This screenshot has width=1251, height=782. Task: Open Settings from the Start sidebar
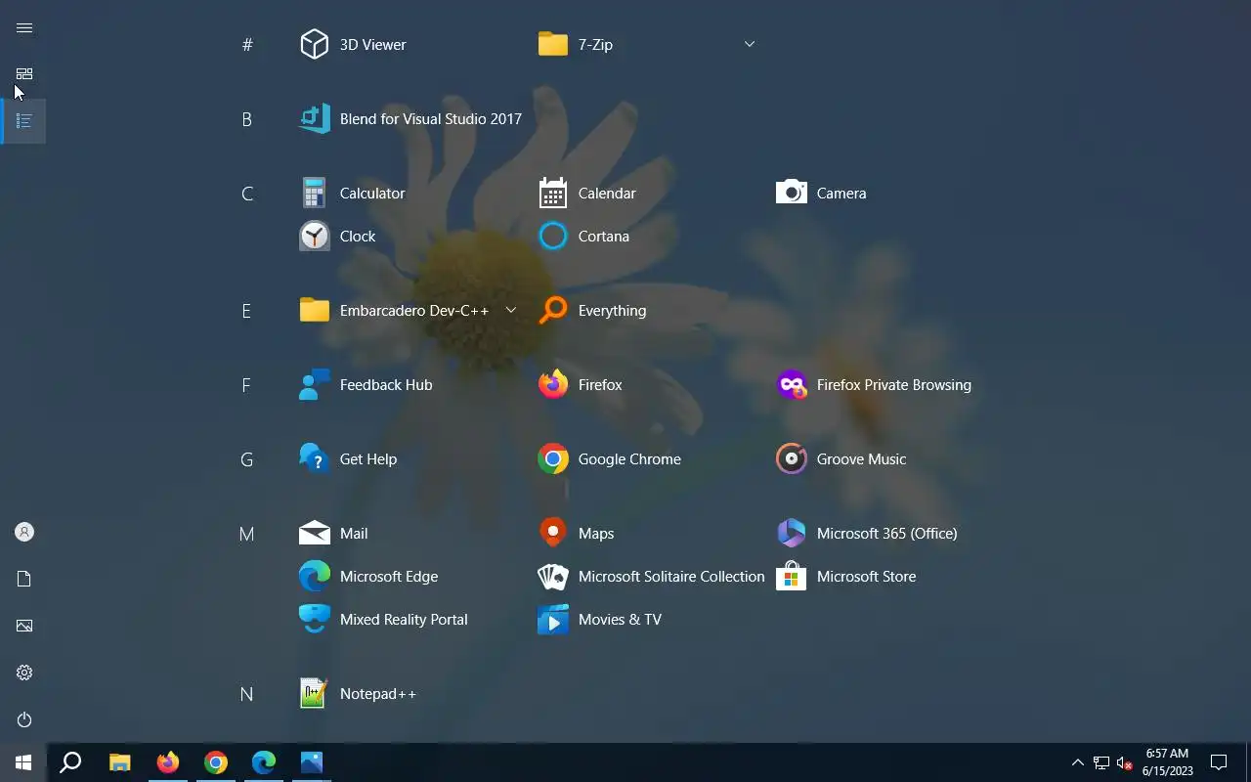tap(24, 673)
